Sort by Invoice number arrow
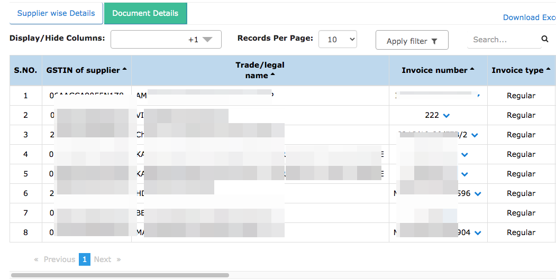This screenshot has height=280, width=556. 472,69
